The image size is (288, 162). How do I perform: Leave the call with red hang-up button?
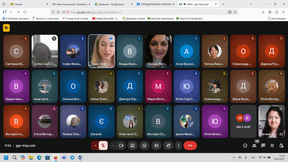pyautogui.click(x=190, y=145)
